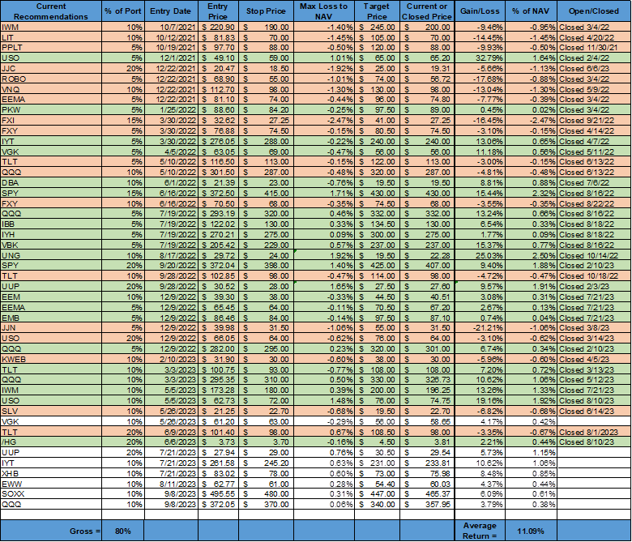Screen dimensions: 632x542
Task: Click the 'Stop Price' header cell
Action: click(x=266, y=11)
